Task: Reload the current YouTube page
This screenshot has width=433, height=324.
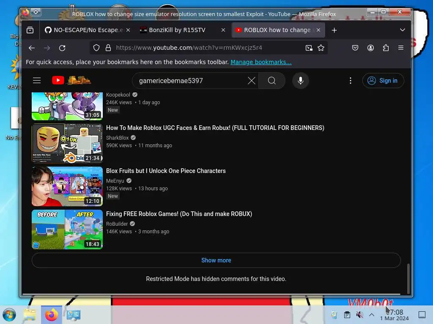Action: coord(62,48)
